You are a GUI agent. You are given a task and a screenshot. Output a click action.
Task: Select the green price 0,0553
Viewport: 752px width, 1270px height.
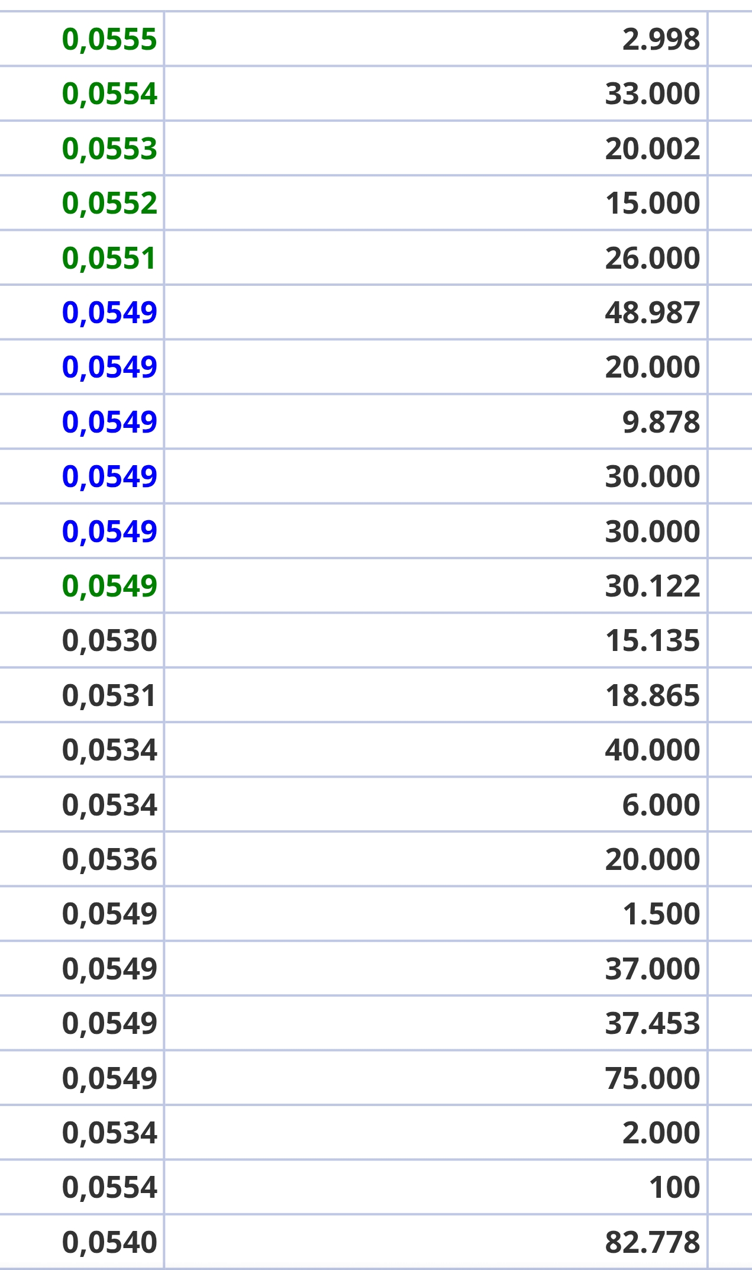[x=109, y=149]
